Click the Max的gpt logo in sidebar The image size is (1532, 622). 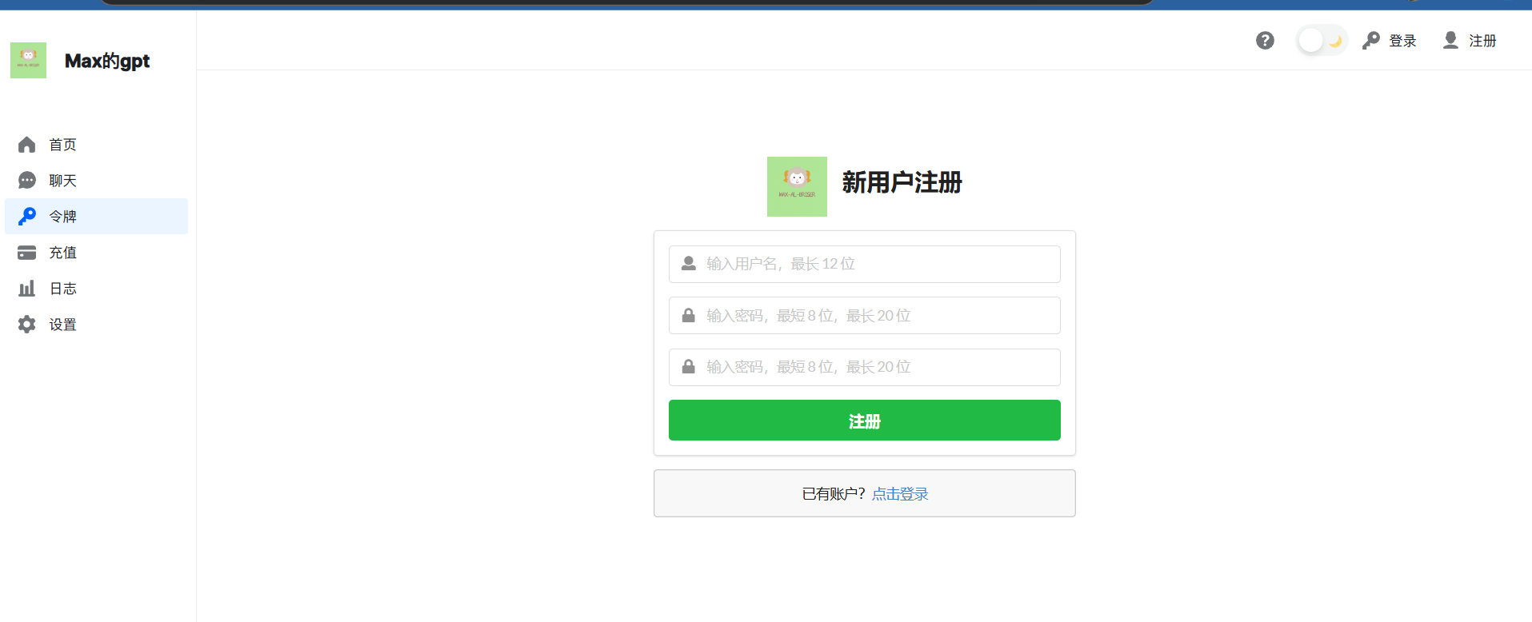coord(28,61)
